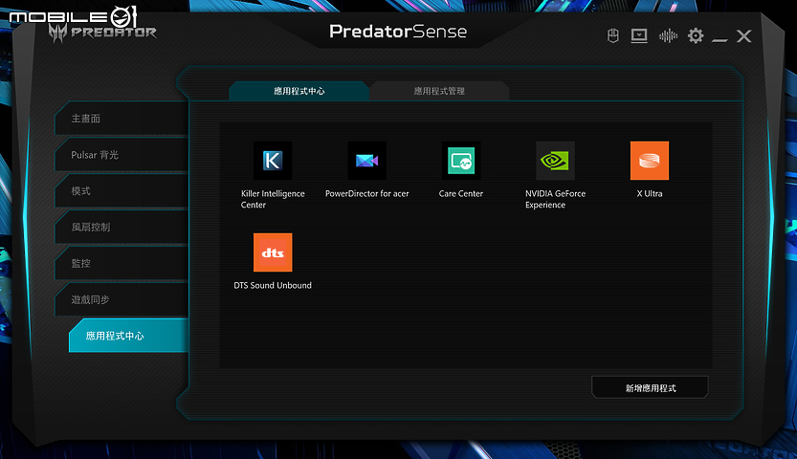Select 主畫面 in the sidebar
Image resolution: width=797 pixels, height=459 pixels.
(x=122, y=119)
